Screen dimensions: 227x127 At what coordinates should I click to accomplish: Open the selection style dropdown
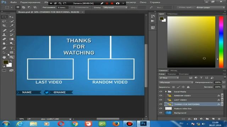(115, 7)
